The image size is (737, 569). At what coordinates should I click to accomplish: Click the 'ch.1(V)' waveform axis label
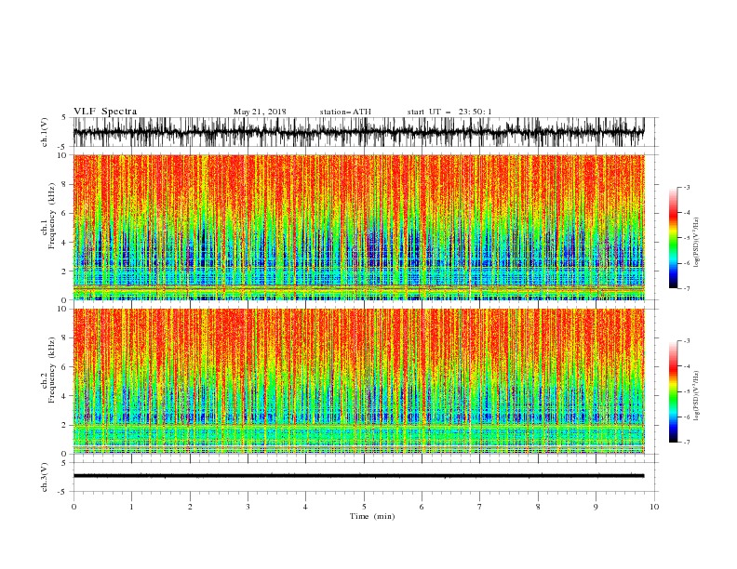point(45,132)
